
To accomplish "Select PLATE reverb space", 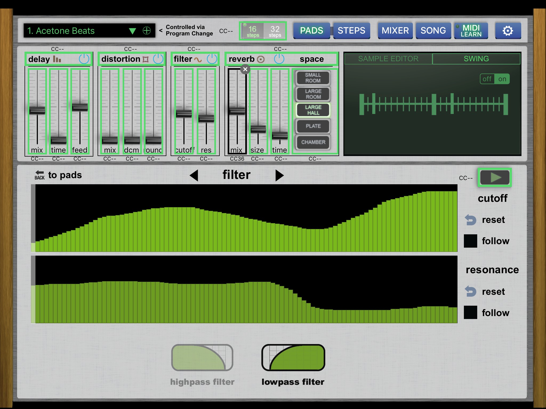I will (313, 126).
